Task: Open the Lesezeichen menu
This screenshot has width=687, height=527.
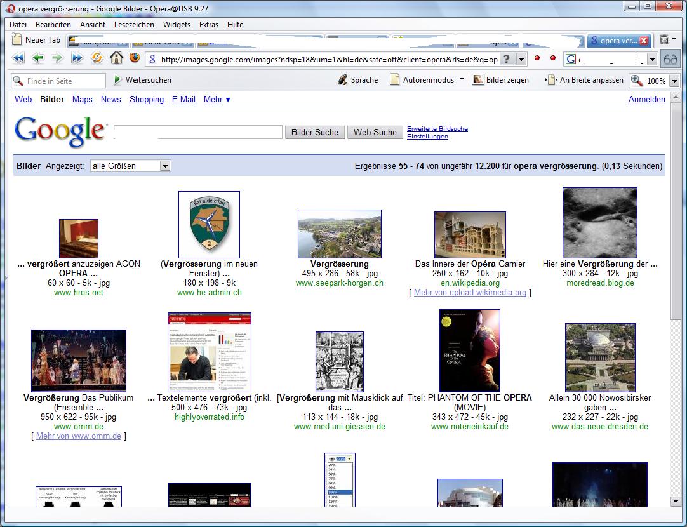Action: click(134, 25)
